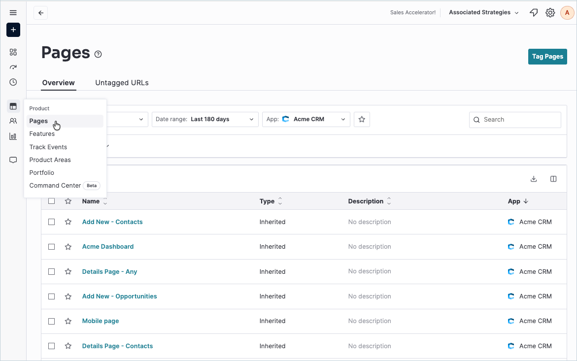This screenshot has height=361, width=577.
Task: Check the box for Add New - Contacts
Action: pos(52,222)
